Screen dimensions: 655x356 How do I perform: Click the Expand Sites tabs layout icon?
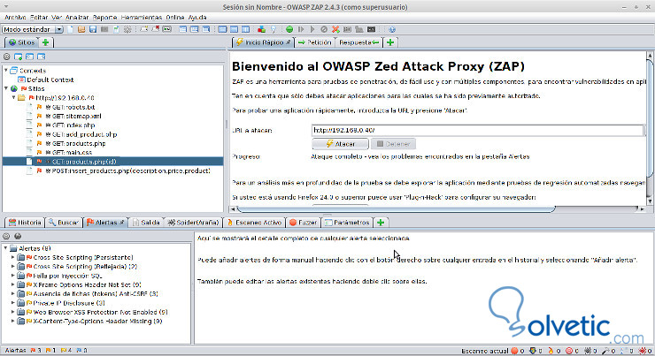[x=182, y=29]
